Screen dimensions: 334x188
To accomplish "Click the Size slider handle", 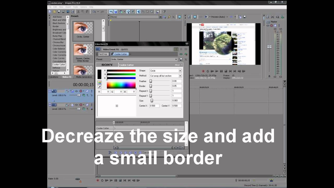I will click(152, 101).
